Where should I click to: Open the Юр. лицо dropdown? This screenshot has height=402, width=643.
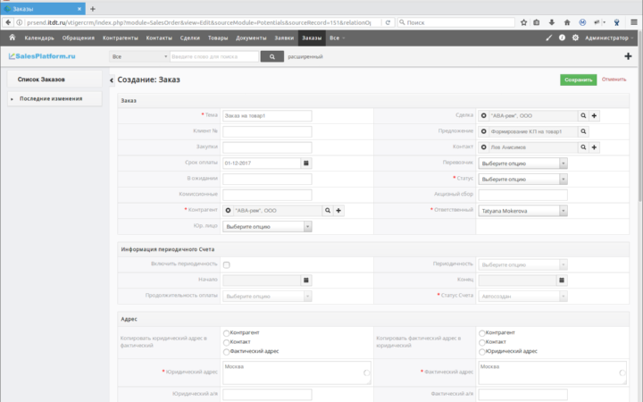(x=267, y=226)
